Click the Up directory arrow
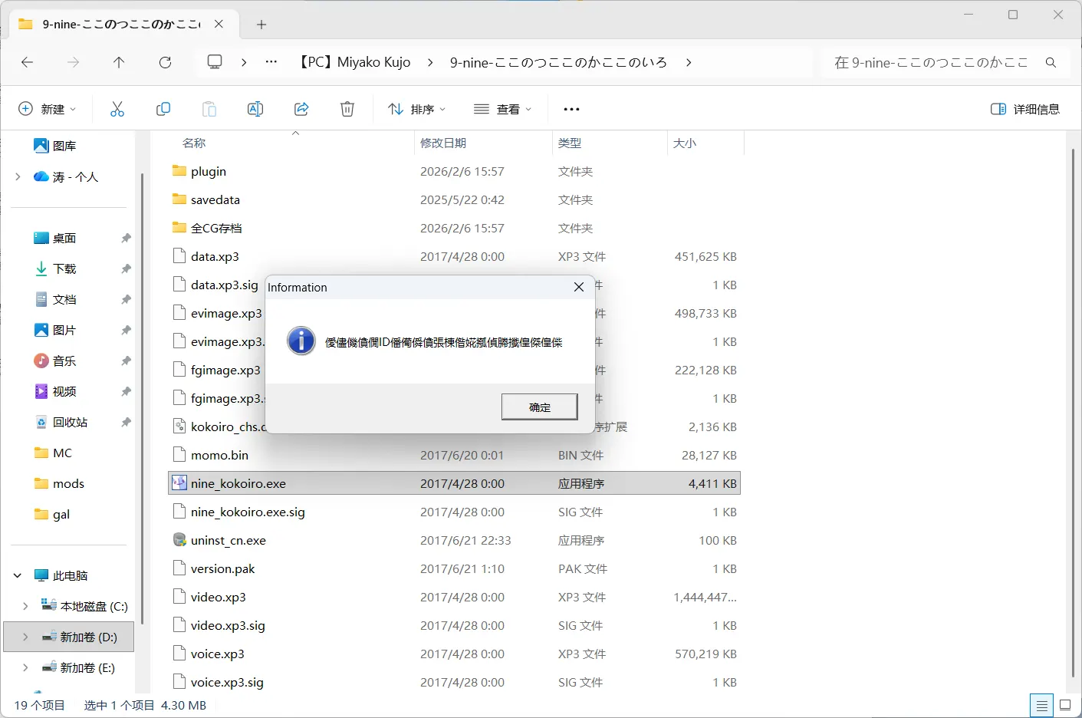This screenshot has height=718, width=1082. click(119, 62)
